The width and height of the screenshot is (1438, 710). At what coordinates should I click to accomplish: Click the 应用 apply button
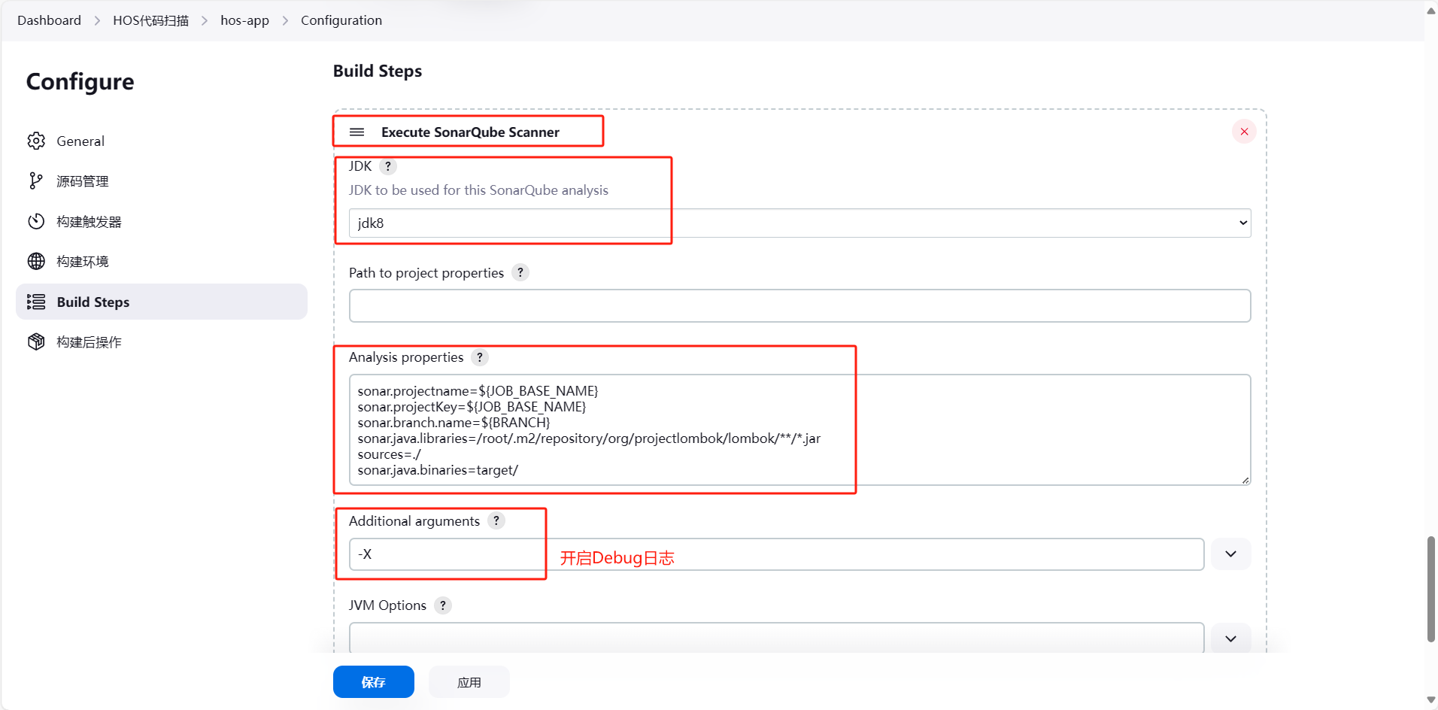point(469,682)
